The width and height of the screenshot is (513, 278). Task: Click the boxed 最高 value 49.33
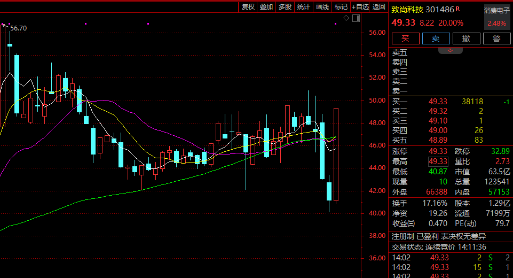click(438, 161)
